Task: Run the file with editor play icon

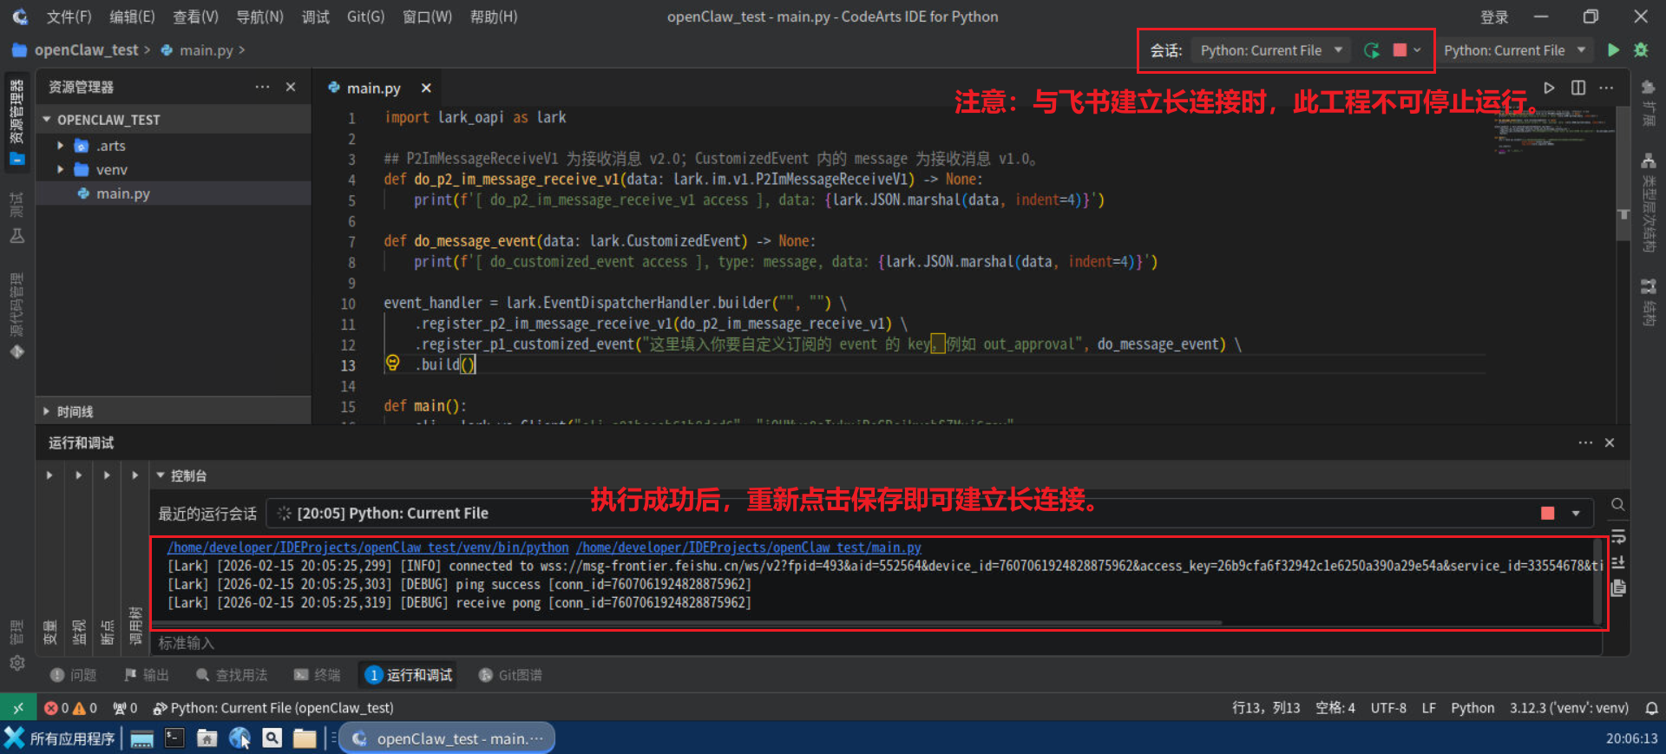Action: click(x=1549, y=88)
